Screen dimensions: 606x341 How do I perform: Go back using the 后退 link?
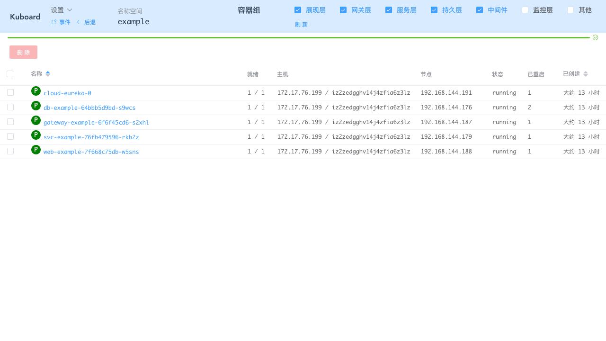pos(86,22)
